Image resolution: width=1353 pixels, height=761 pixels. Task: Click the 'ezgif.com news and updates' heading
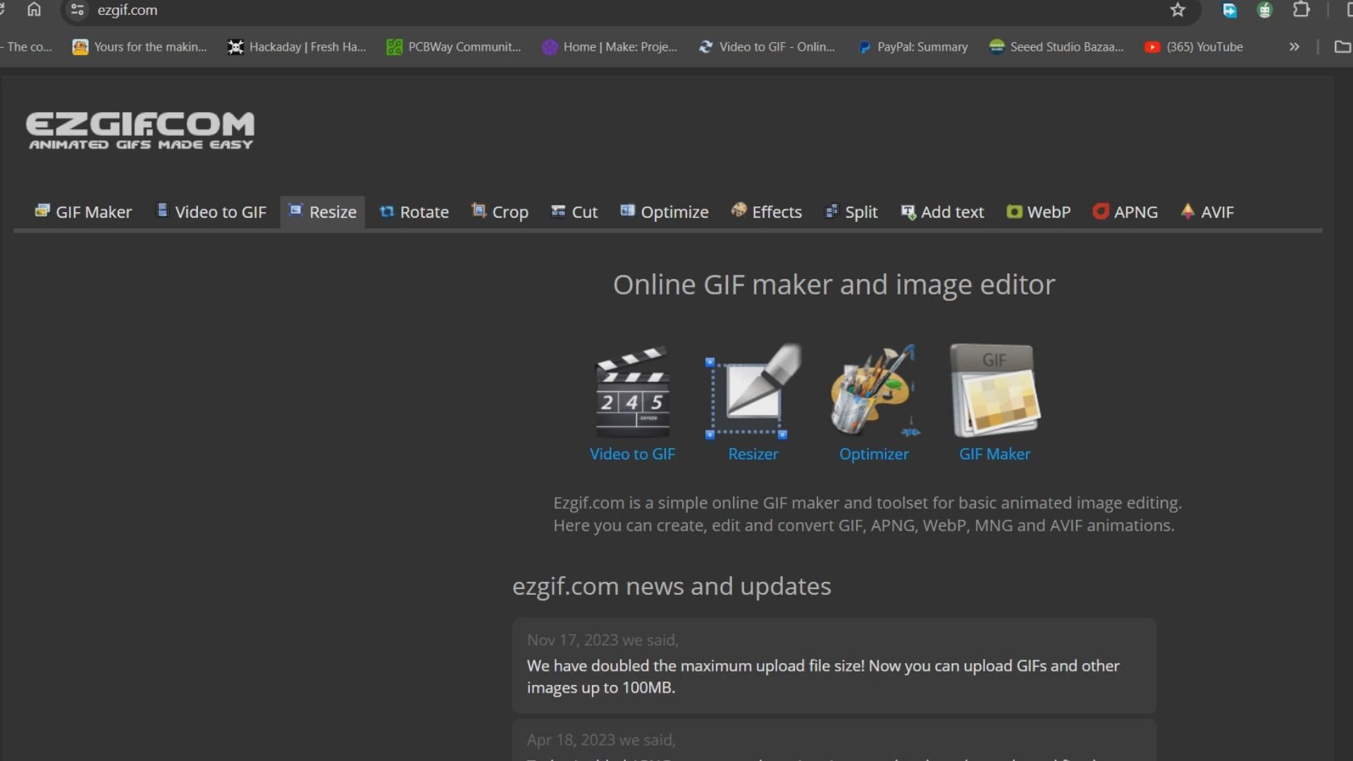[672, 586]
